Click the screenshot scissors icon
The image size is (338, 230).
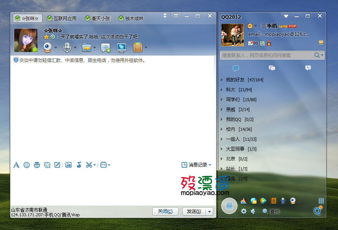point(89,165)
